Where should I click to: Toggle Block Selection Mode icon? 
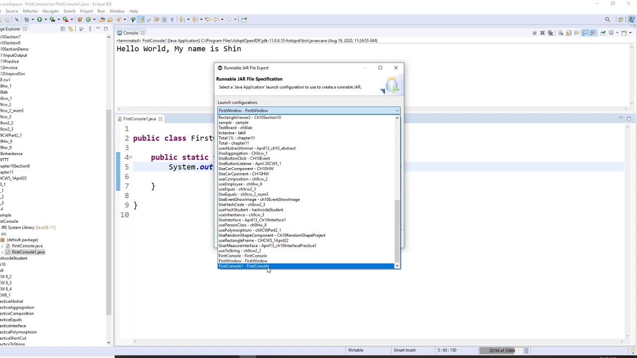(x=164, y=19)
